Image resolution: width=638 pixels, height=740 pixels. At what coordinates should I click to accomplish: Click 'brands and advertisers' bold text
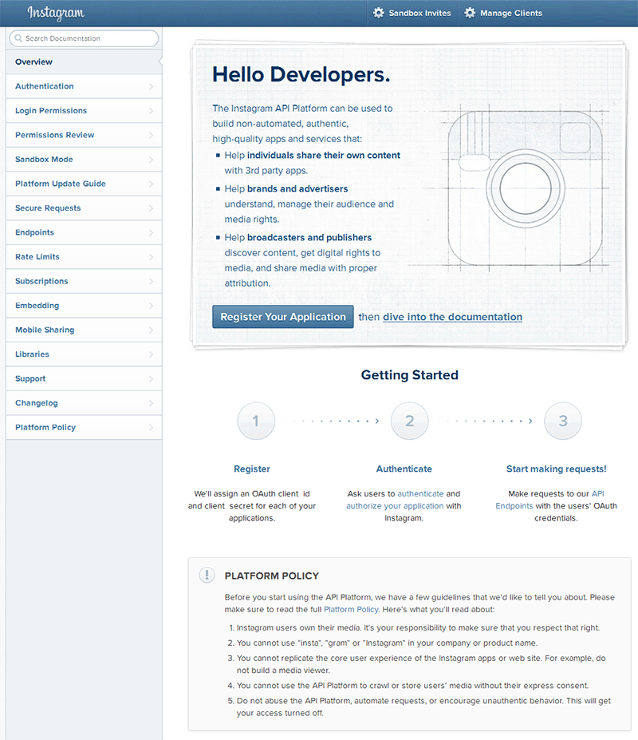[x=297, y=188]
